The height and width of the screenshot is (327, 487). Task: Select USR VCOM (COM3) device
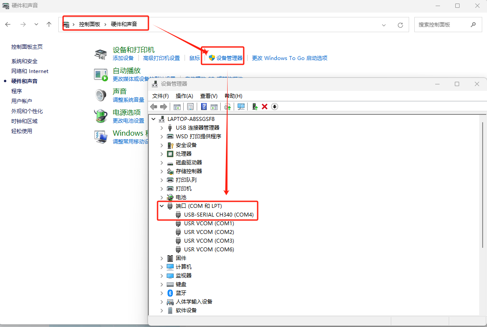[x=209, y=241]
